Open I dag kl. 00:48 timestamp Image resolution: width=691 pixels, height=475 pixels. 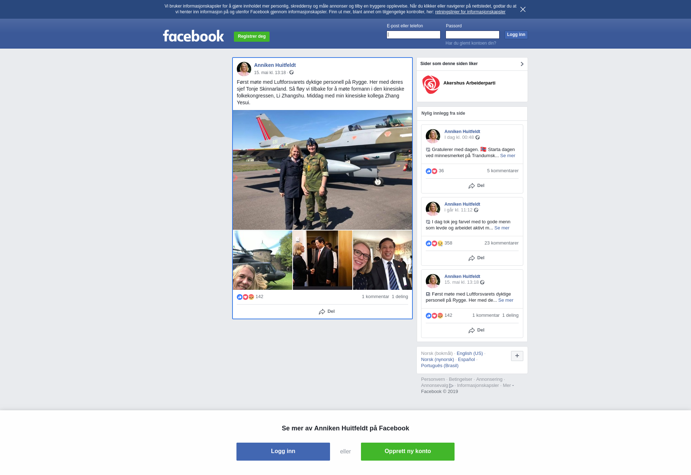[459, 137]
